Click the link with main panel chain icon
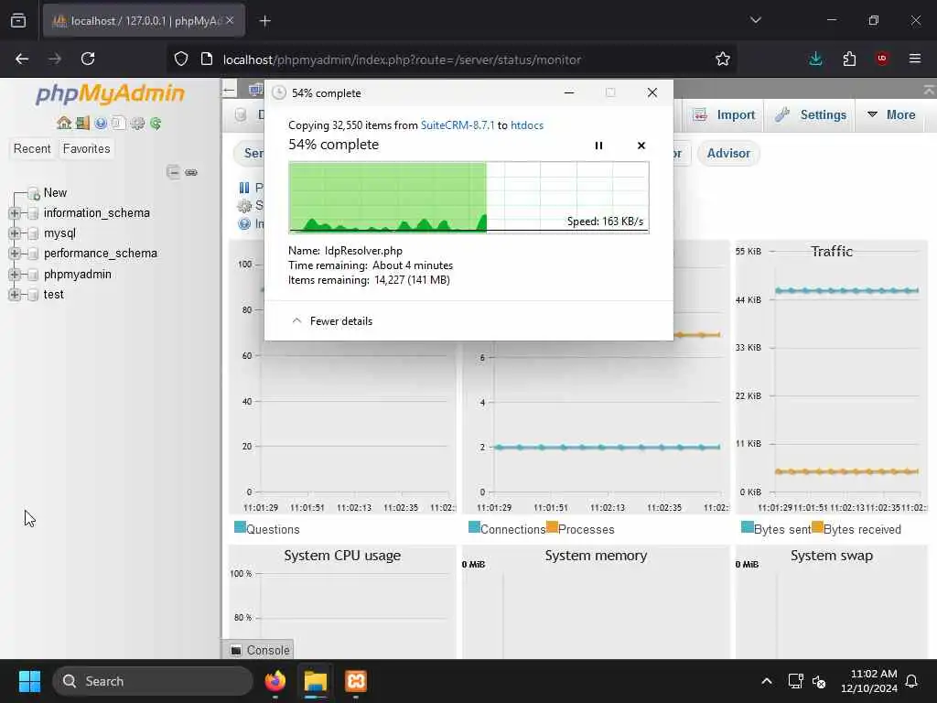This screenshot has height=703, width=937. point(191,172)
